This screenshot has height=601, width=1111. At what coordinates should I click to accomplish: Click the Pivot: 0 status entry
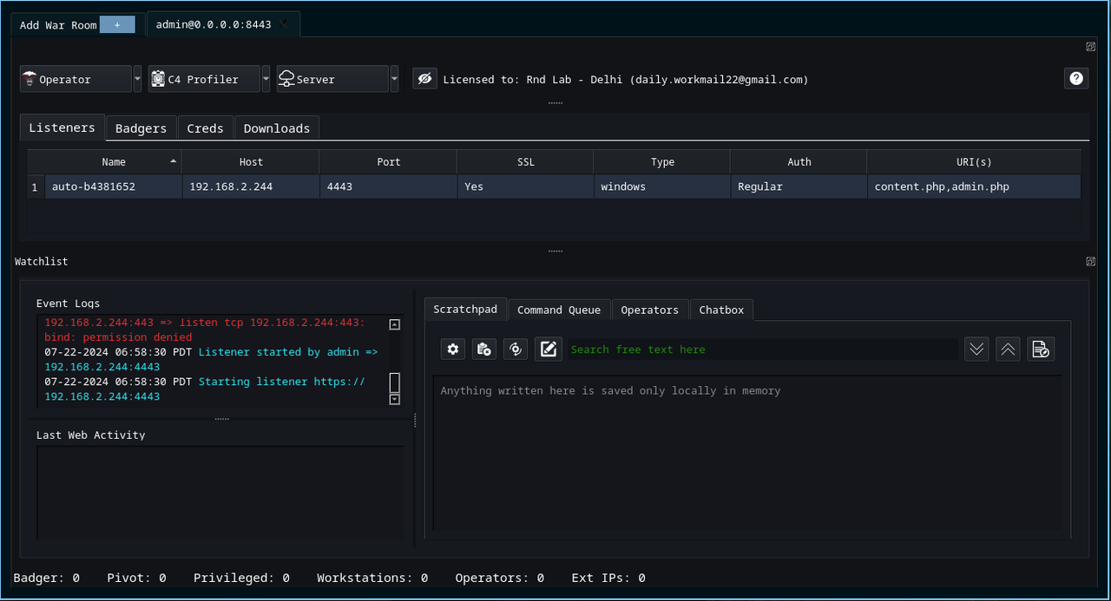(136, 578)
